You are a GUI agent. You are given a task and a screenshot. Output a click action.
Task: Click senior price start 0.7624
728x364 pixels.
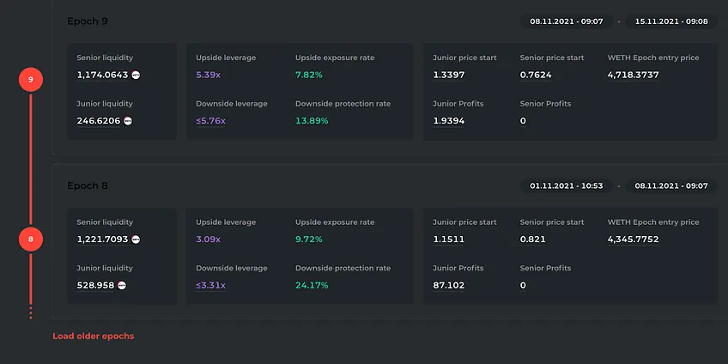coord(536,75)
